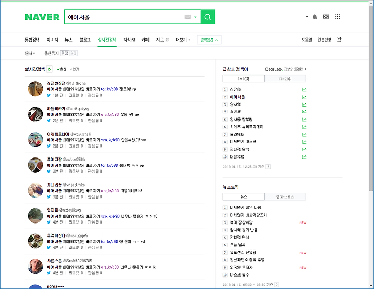374x289 pixels.
Task: Click the green search magnifier button
Action: pyautogui.click(x=207, y=17)
